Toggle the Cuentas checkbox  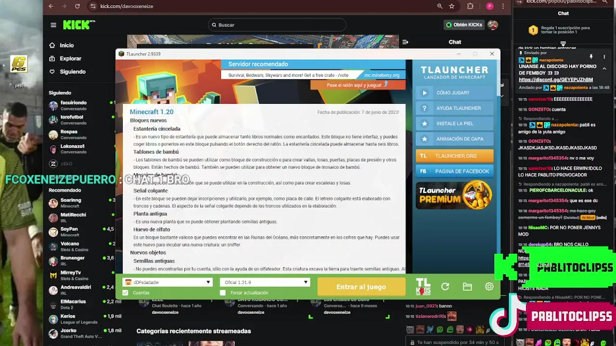tap(126, 293)
